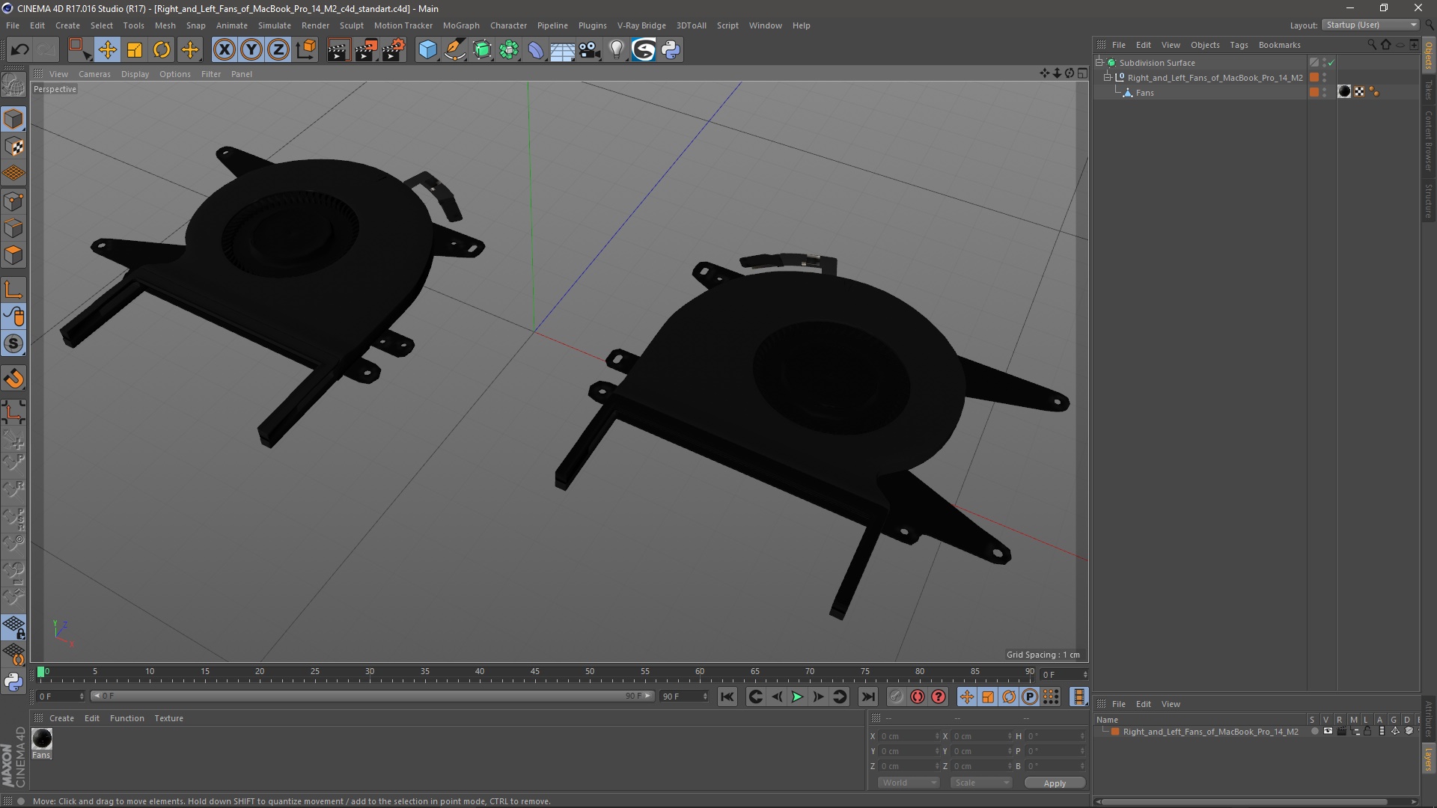The image size is (1437, 808).
Task: Activate the Scale tool
Action: (x=135, y=50)
